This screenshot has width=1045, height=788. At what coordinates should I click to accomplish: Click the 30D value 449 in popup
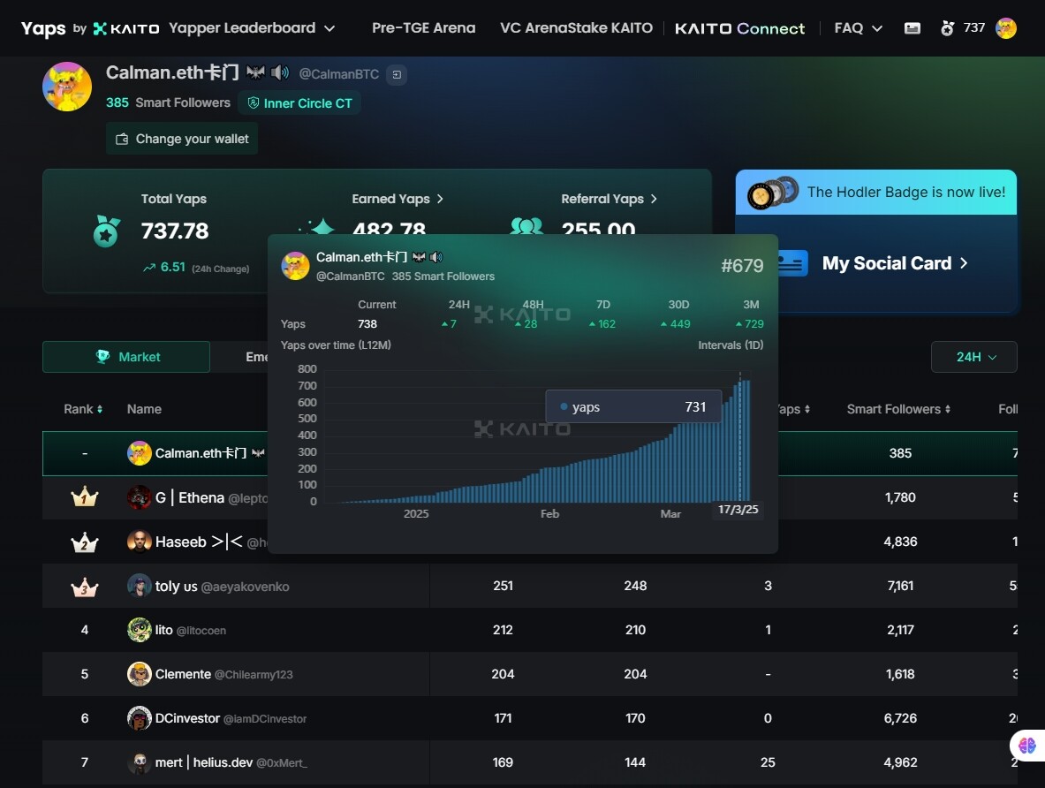(675, 324)
